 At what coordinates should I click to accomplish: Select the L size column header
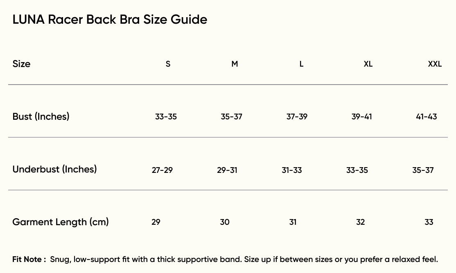point(301,64)
